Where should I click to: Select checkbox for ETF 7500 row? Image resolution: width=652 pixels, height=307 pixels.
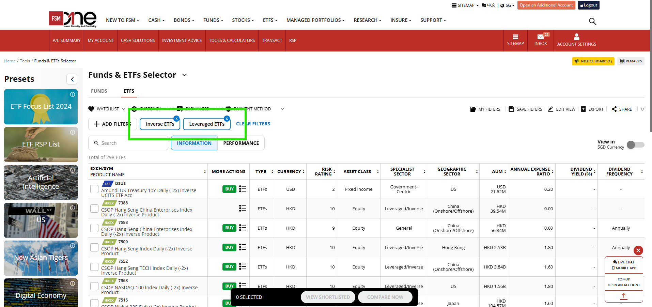(94, 247)
